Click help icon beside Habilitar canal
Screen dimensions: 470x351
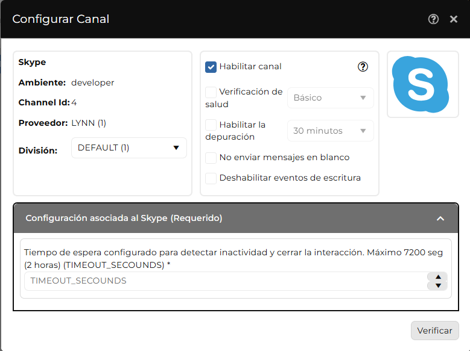[363, 66]
